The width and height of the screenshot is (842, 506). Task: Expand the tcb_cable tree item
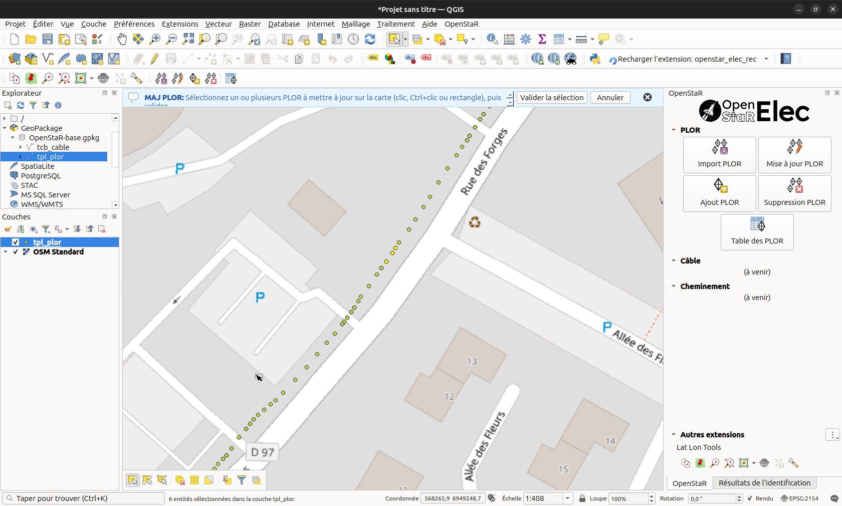pos(20,147)
